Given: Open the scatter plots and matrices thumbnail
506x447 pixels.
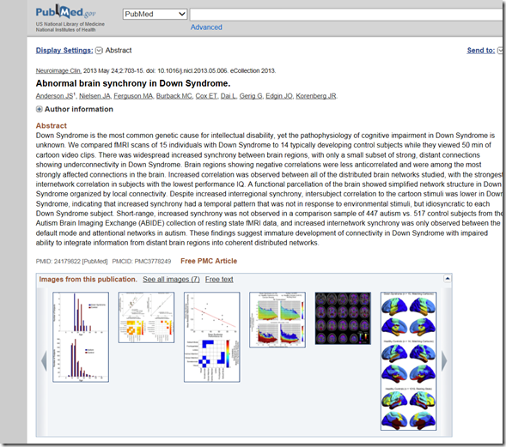Looking at the screenshot, I should coord(146,317).
